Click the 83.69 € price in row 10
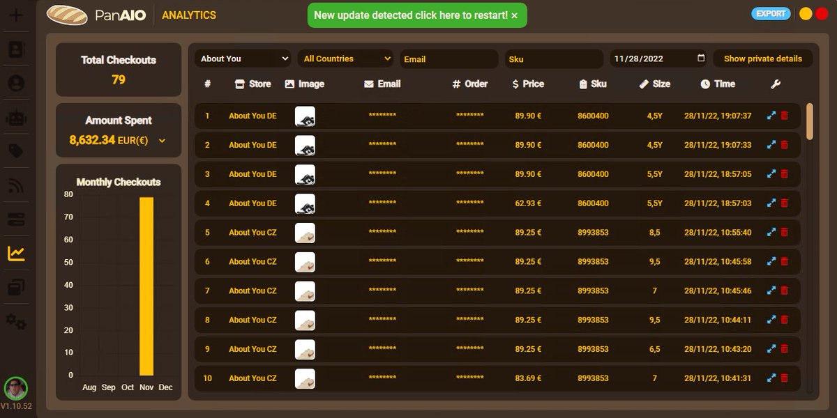 point(528,378)
